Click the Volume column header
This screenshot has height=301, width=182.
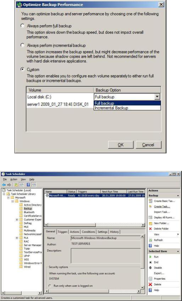coord(60,90)
